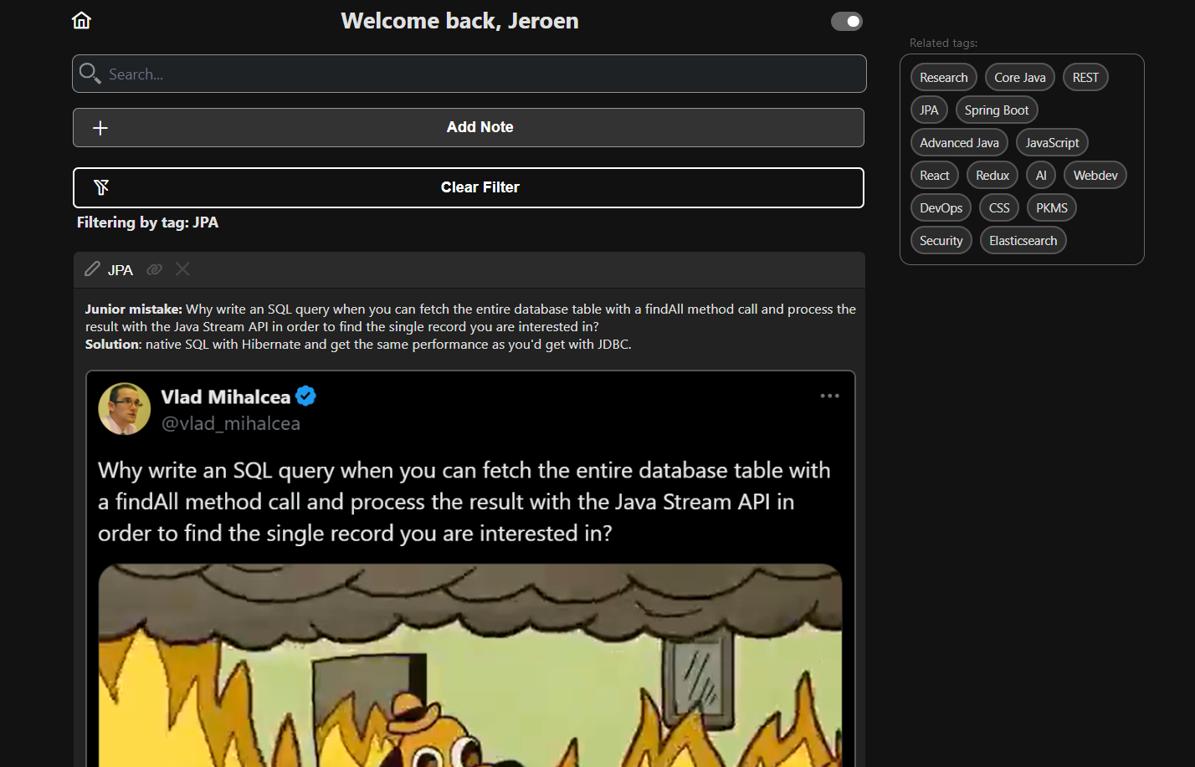Screen dimensions: 1195x767
Task: Select the Elasticsearch tag
Action: [1023, 240]
